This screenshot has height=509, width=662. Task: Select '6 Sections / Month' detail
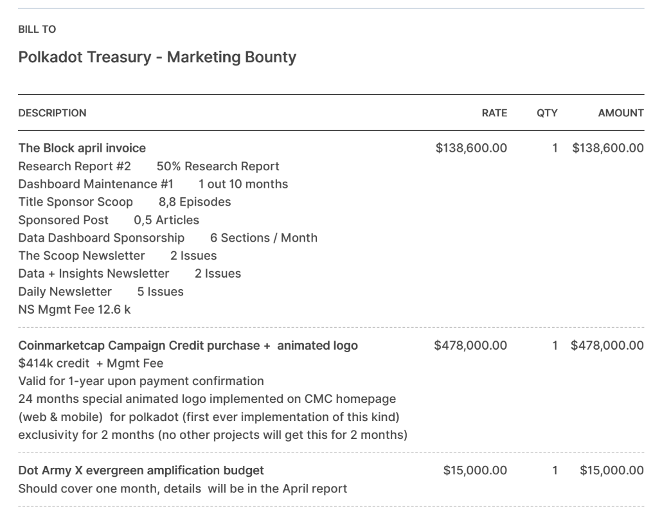[264, 238]
